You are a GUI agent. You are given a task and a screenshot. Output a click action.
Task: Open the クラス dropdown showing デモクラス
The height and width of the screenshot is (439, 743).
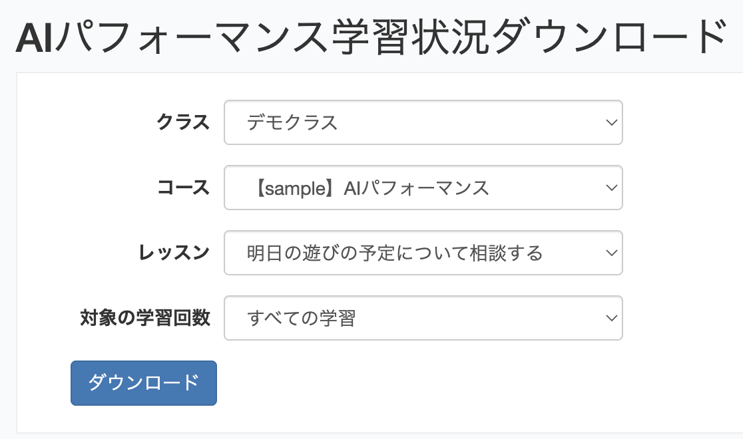423,122
